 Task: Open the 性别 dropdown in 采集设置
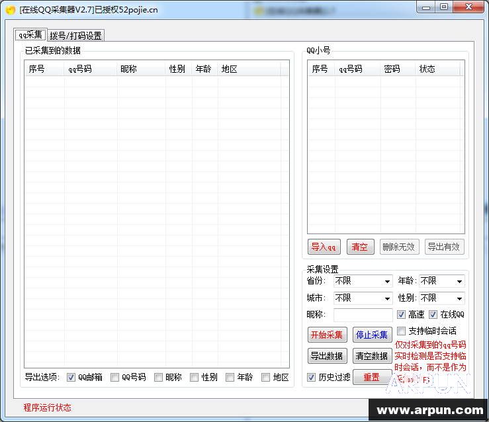[441, 298]
